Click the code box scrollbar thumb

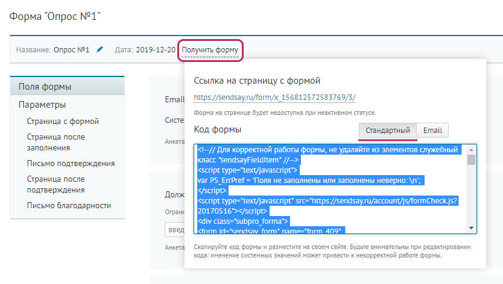coord(471,160)
